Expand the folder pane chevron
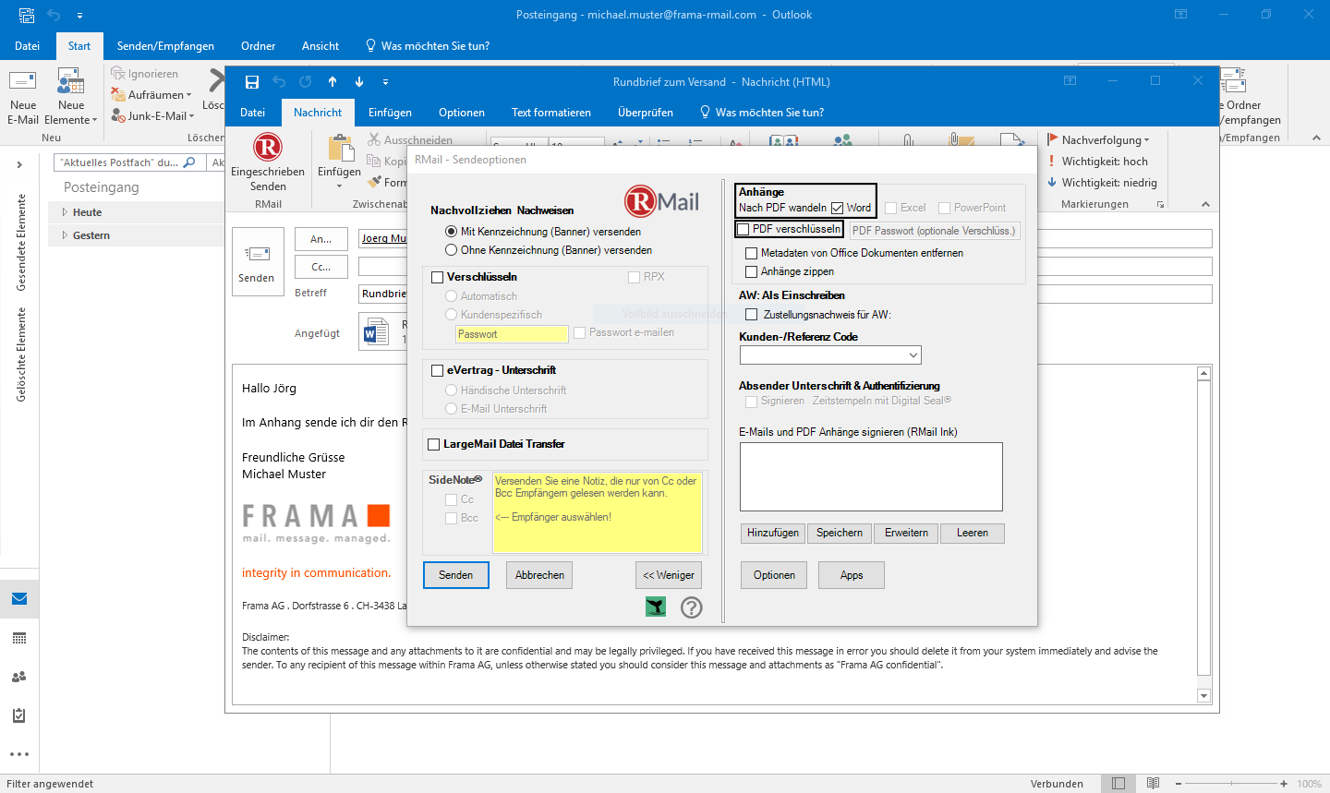1330x793 pixels. tap(19, 164)
